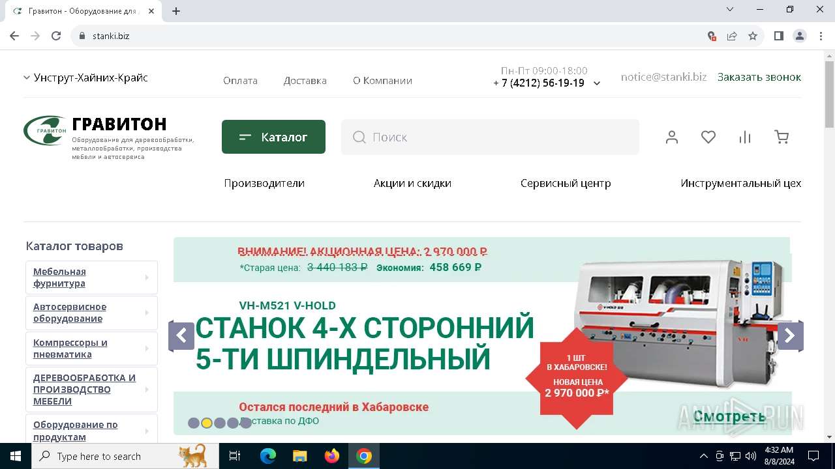
Task: Share this page icon in address bar
Action: [x=732, y=36]
